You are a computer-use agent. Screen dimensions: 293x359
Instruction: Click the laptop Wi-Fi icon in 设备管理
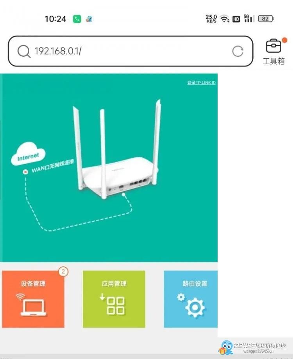(x=31, y=305)
